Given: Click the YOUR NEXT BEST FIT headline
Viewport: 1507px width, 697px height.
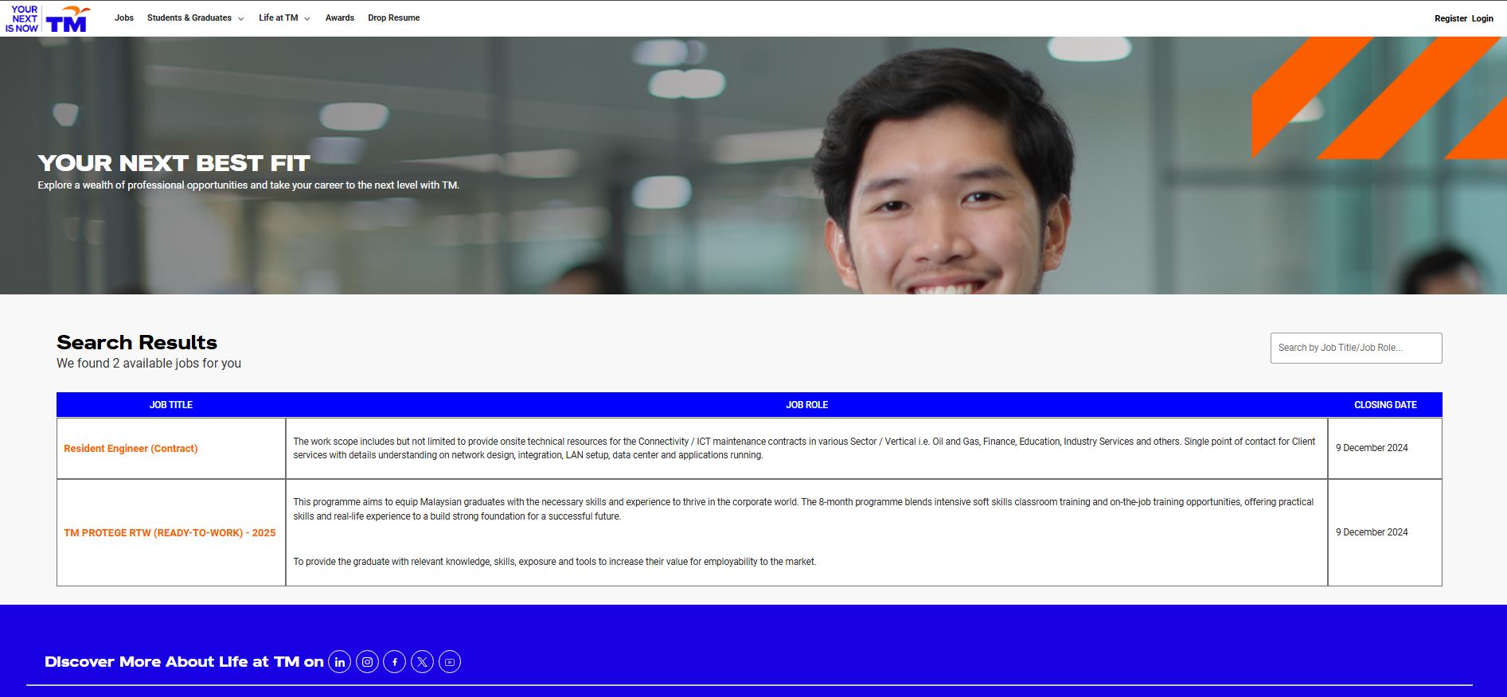Looking at the screenshot, I should [x=174, y=163].
